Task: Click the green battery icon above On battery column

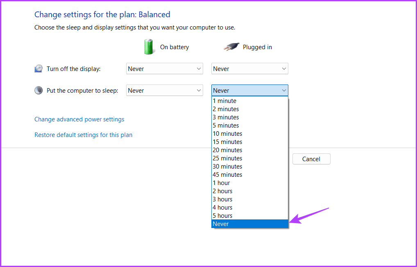Action: 149,47
